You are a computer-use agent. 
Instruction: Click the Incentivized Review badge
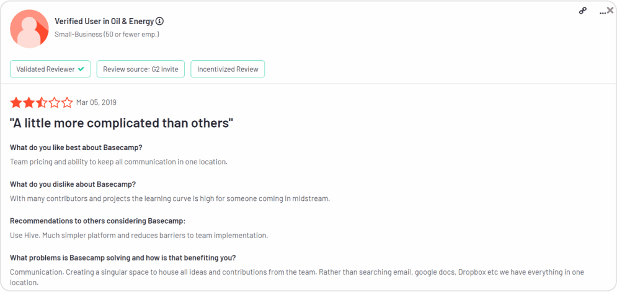coord(228,69)
